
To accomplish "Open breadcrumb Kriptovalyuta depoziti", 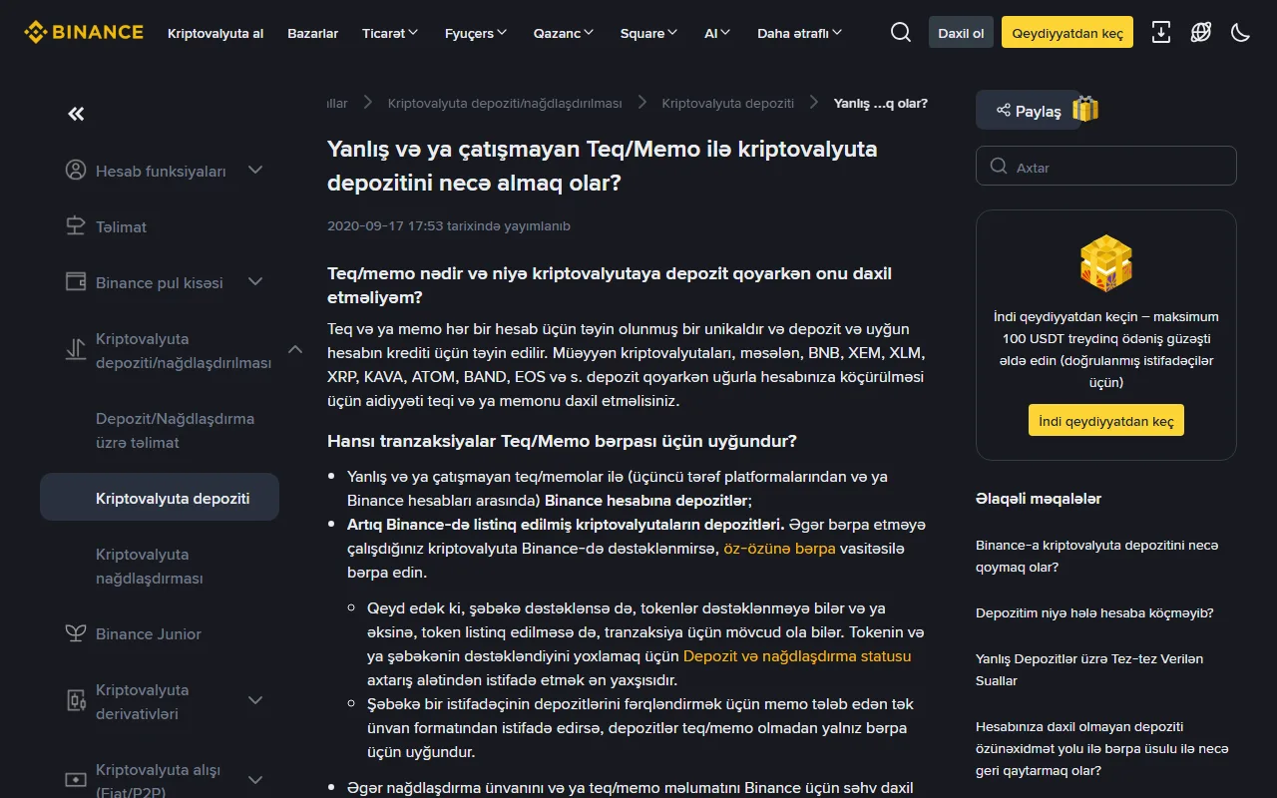I will (x=728, y=104).
